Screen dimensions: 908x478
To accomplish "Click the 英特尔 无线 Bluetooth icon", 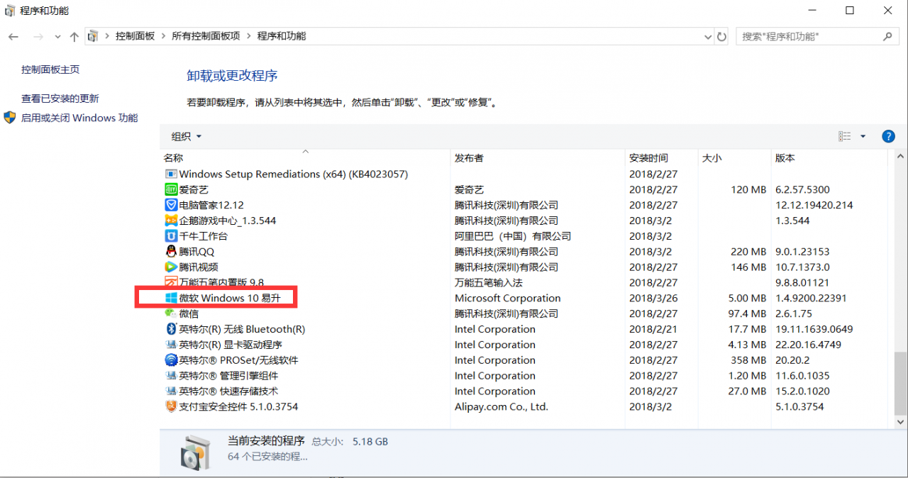I will [171, 329].
